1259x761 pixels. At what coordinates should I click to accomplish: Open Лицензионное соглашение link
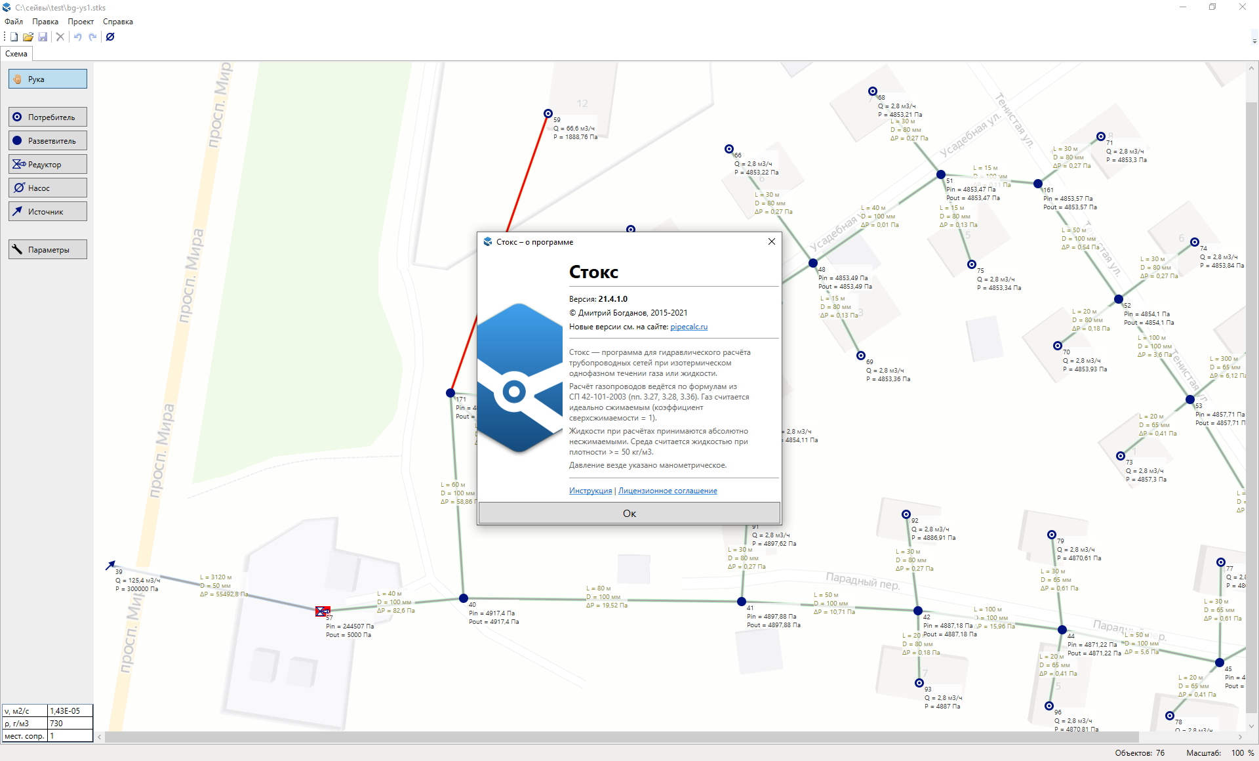(668, 491)
